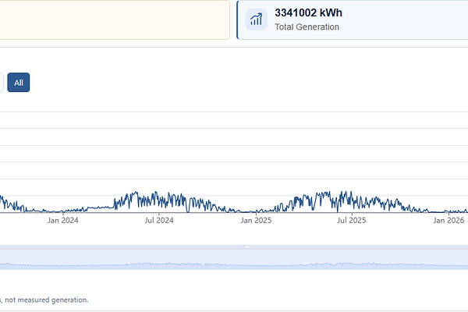Click the partially visible range button beside All
This screenshot has width=468, height=312.
coord(2,83)
